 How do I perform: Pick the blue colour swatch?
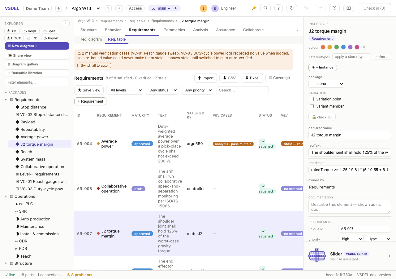point(343,47)
